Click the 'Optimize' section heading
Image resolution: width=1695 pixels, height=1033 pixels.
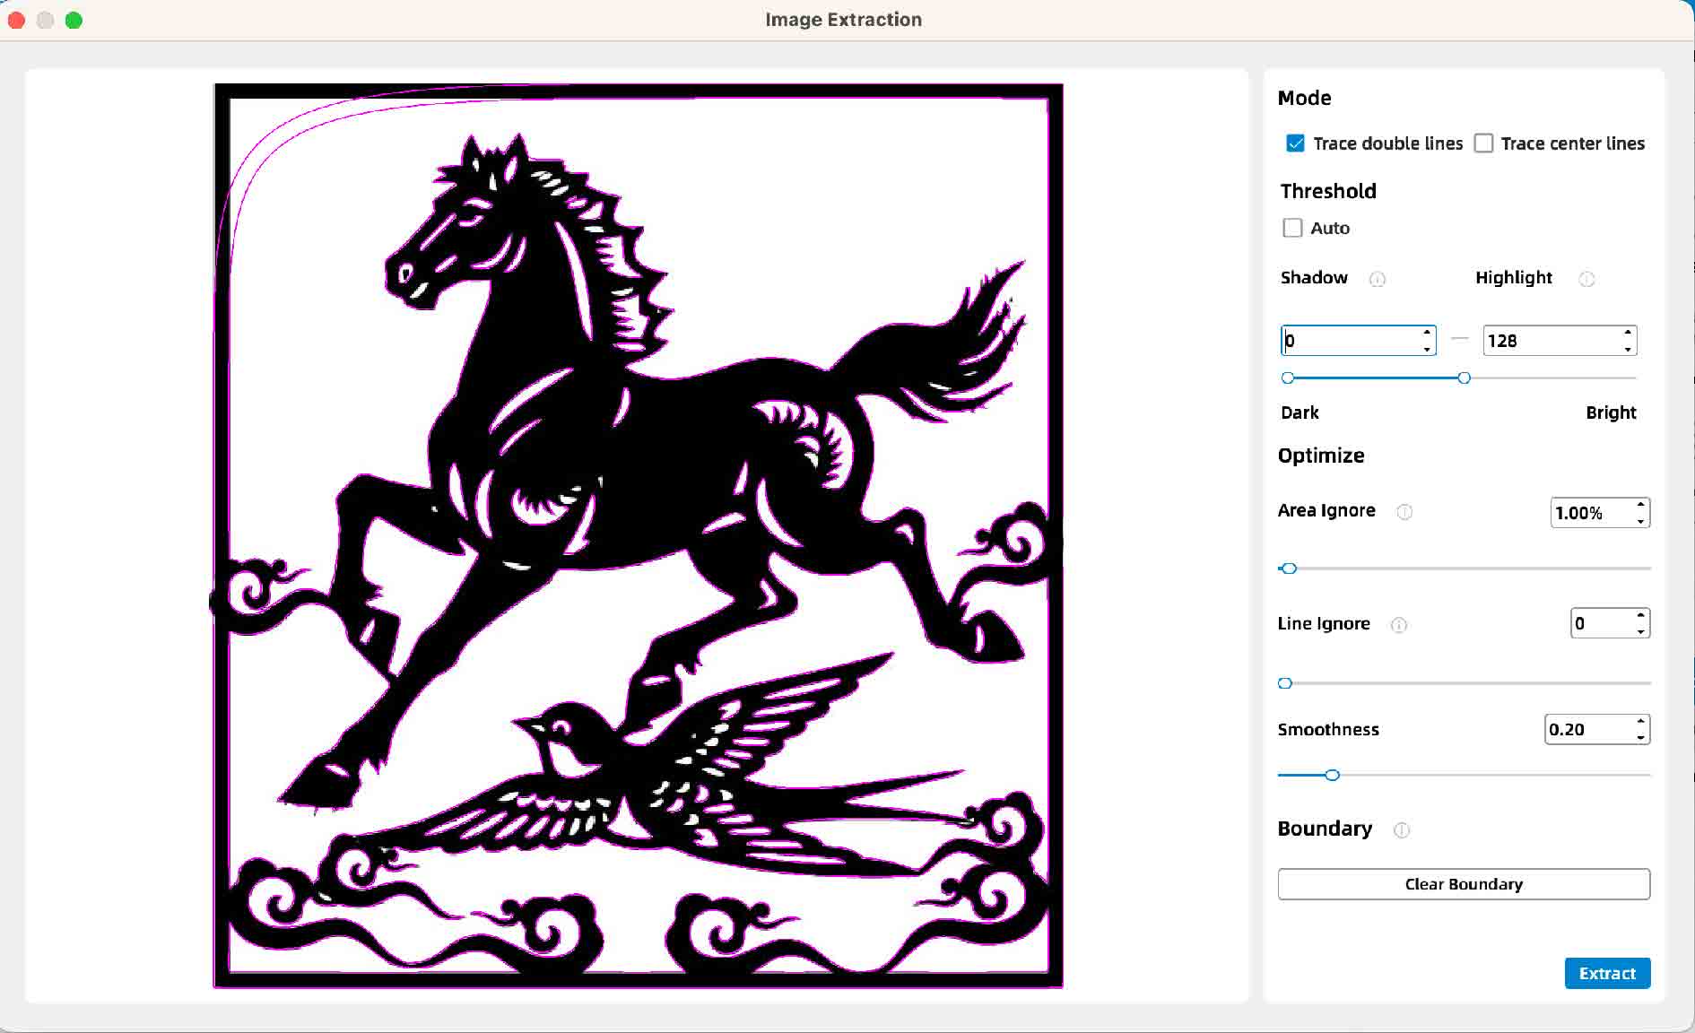tap(1321, 456)
